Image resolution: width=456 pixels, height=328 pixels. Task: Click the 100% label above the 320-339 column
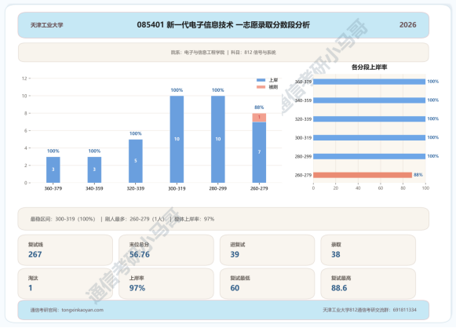136,133
